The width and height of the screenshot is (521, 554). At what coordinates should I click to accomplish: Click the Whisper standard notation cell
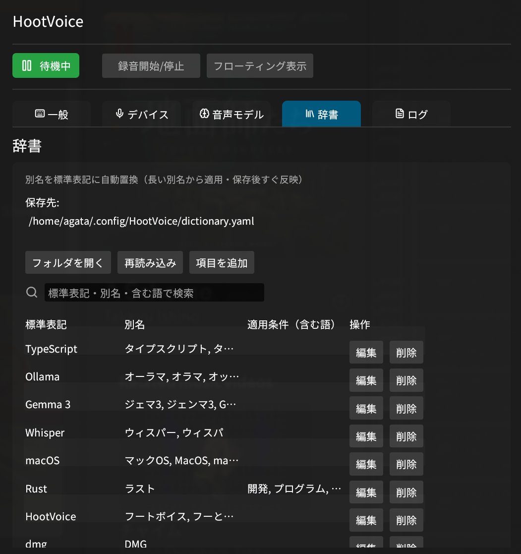coord(45,433)
